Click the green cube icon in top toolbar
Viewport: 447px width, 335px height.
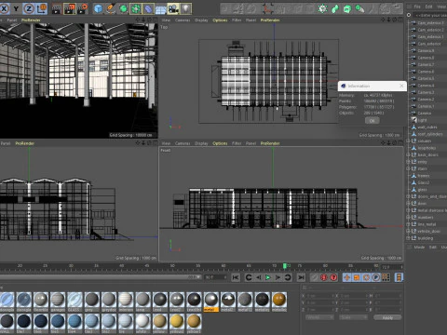click(x=347, y=8)
